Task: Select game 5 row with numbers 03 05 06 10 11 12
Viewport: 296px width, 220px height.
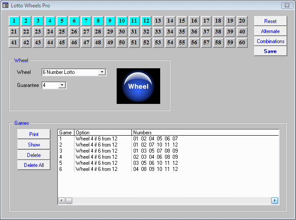Action: tap(168, 163)
